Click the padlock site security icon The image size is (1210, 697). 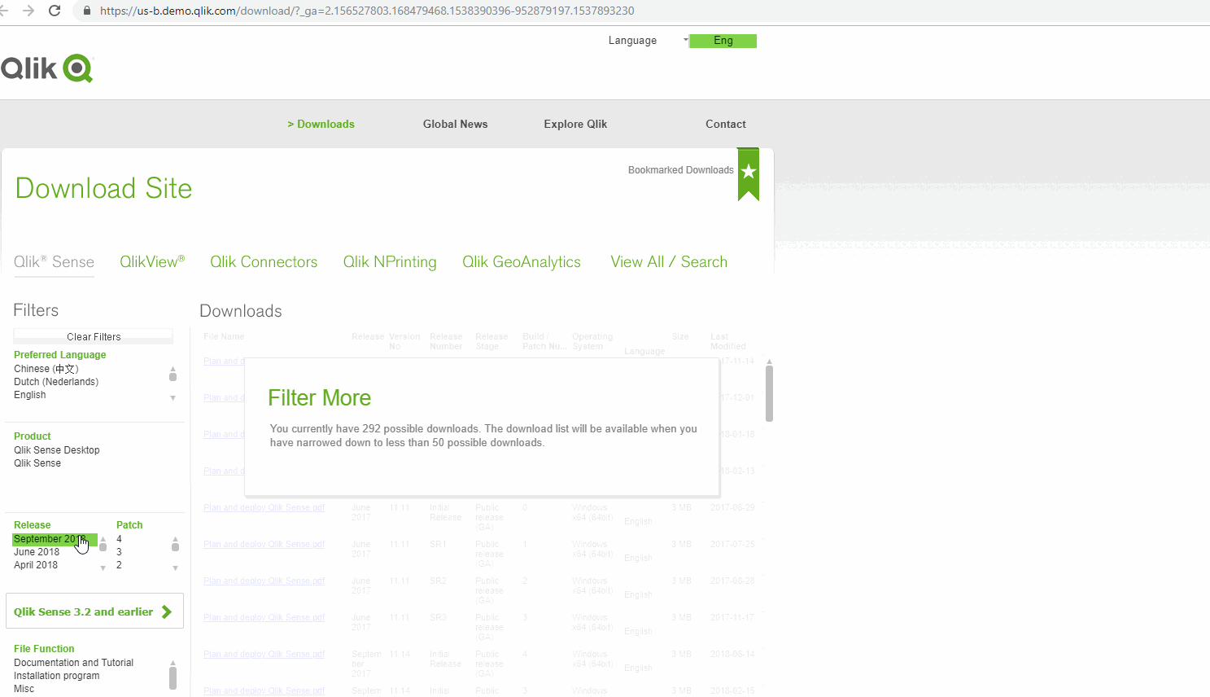point(86,11)
